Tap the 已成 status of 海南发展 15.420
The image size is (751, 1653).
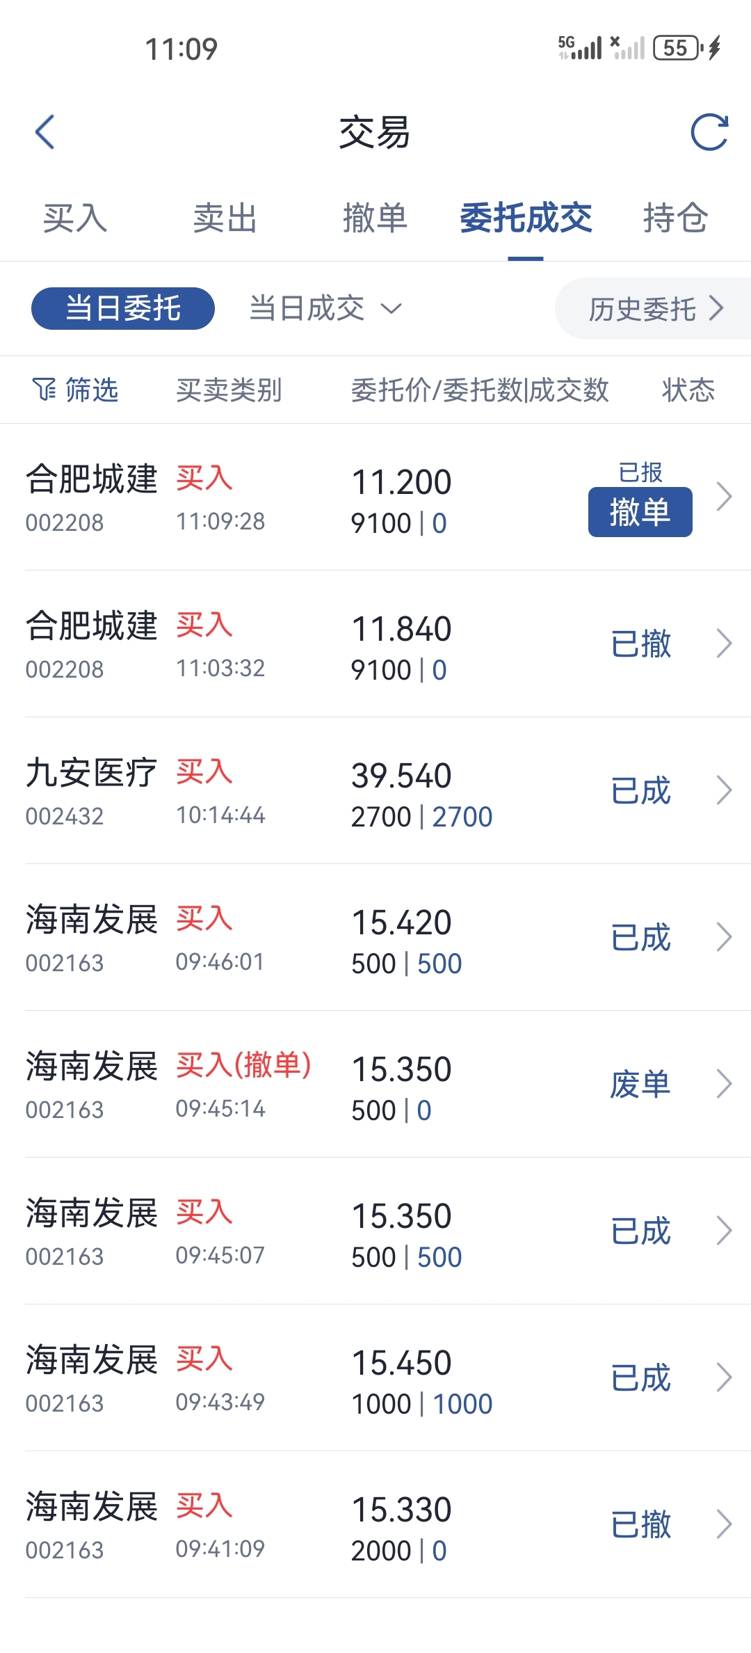coord(640,938)
